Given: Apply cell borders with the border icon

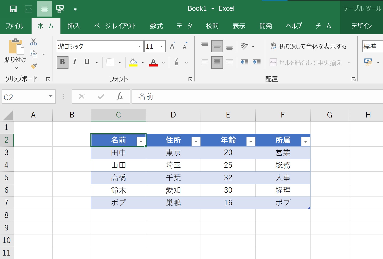Looking at the screenshot, I should click(x=110, y=62).
